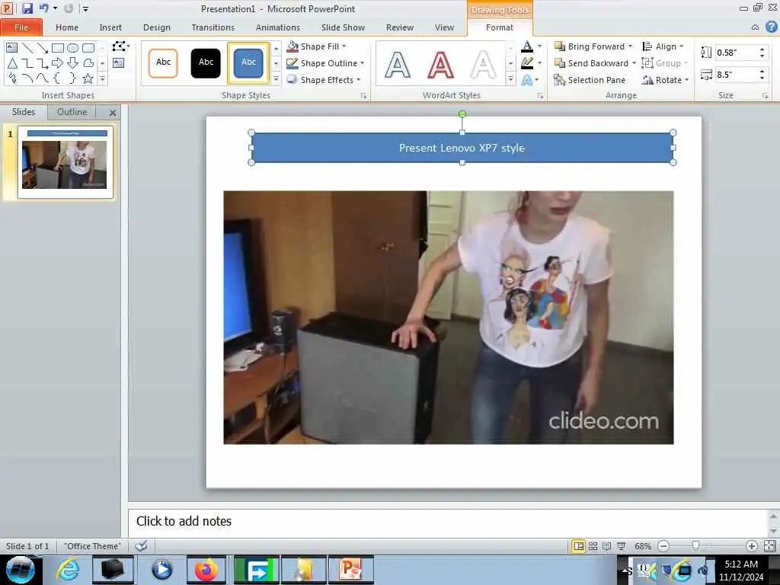Image resolution: width=780 pixels, height=585 pixels.
Task: Click the shape height 0.58" field
Action: pyautogui.click(x=737, y=53)
